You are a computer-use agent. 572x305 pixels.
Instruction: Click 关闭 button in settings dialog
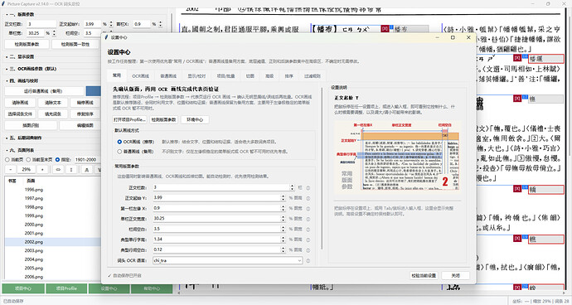pos(456,275)
